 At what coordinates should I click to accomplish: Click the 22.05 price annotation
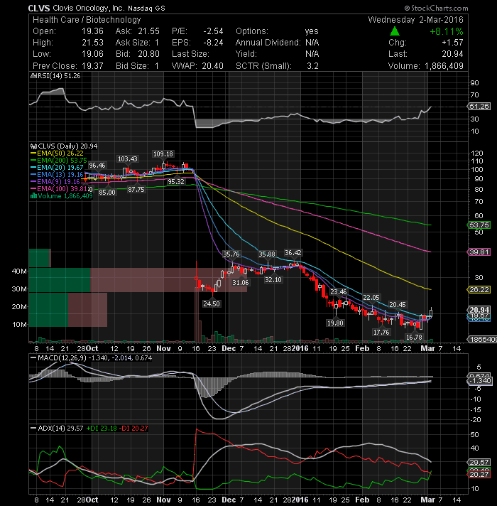[x=371, y=297]
